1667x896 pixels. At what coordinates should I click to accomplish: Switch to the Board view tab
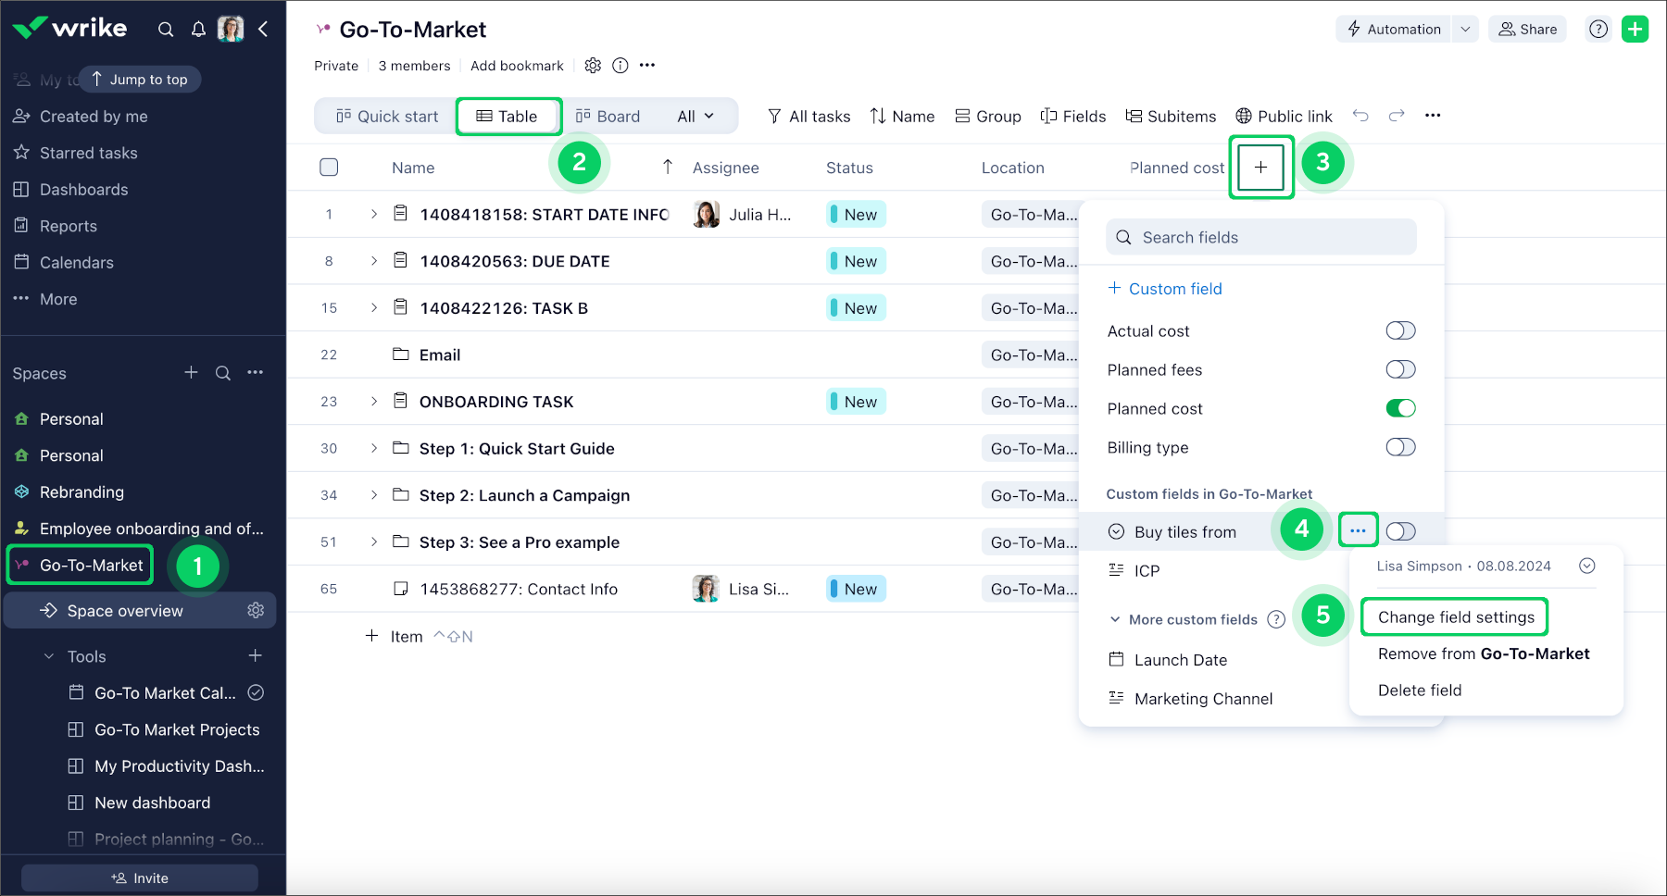[608, 116]
